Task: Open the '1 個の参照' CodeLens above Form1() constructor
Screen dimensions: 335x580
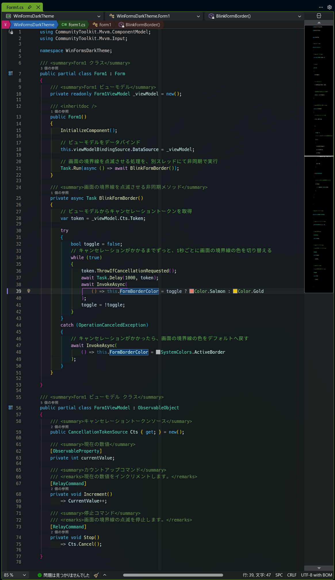Action: [x=60, y=112]
